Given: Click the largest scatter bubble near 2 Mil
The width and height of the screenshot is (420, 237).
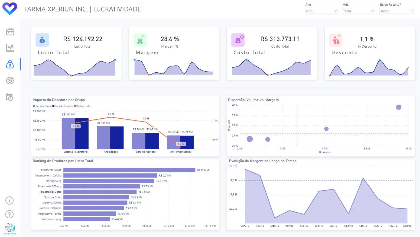Looking at the screenshot, I should [x=250, y=139].
